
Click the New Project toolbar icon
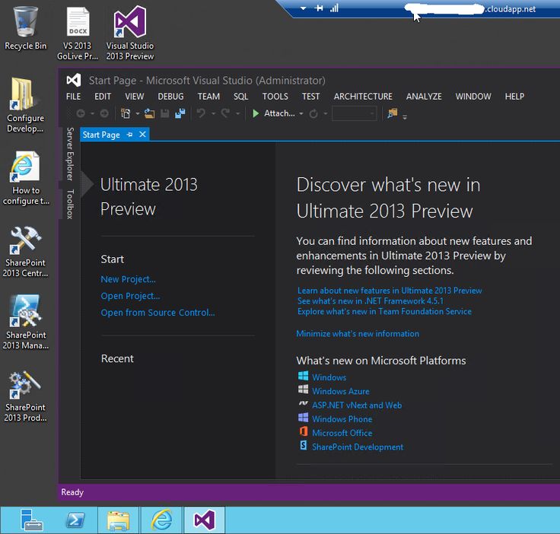click(x=126, y=113)
